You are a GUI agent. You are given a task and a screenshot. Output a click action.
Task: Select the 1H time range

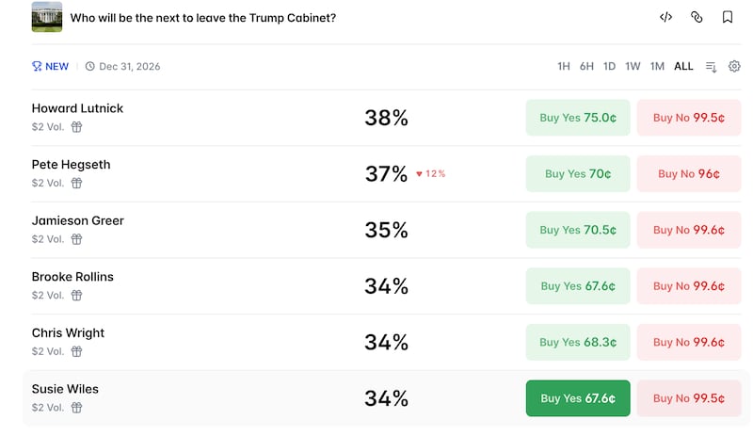coord(564,66)
